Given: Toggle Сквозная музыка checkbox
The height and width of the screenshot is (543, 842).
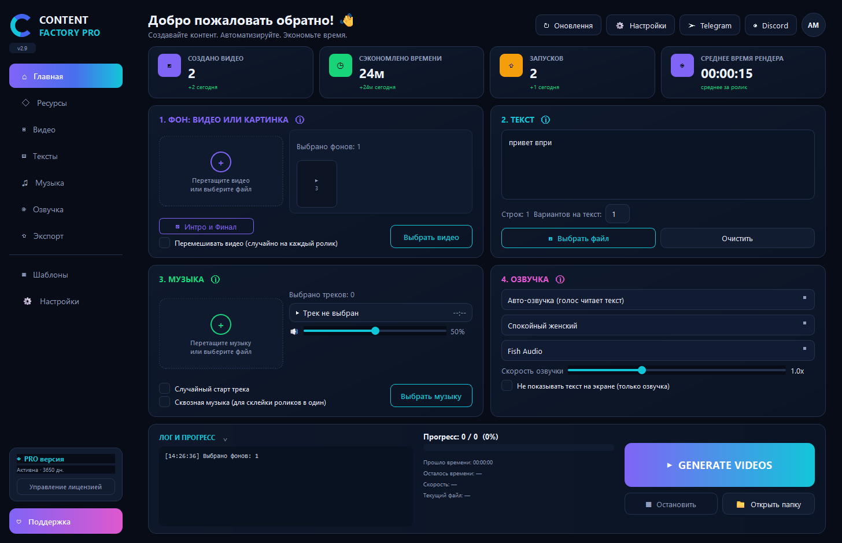Looking at the screenshot, I should pos(165,402).
